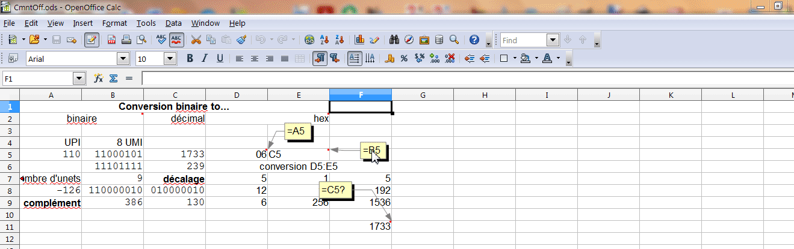
Task: Toggle Underline formatting
Action: coord(220,58)
